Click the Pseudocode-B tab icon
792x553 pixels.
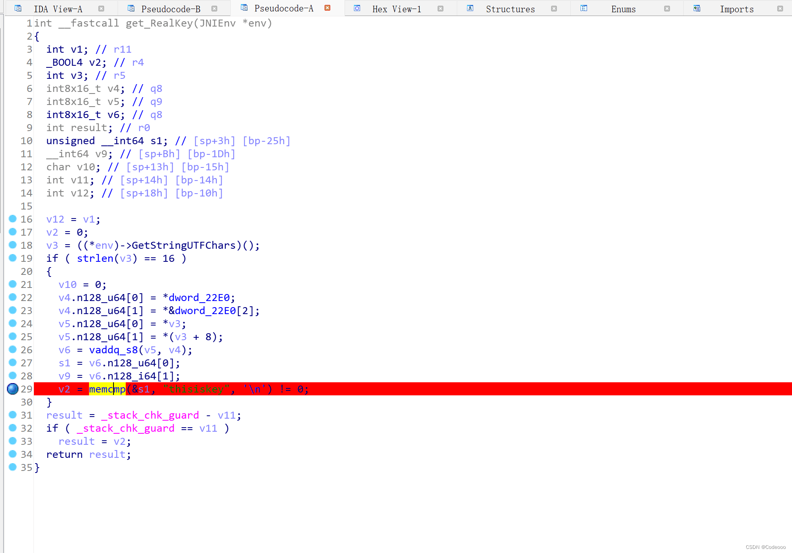[x=131, y=8]
